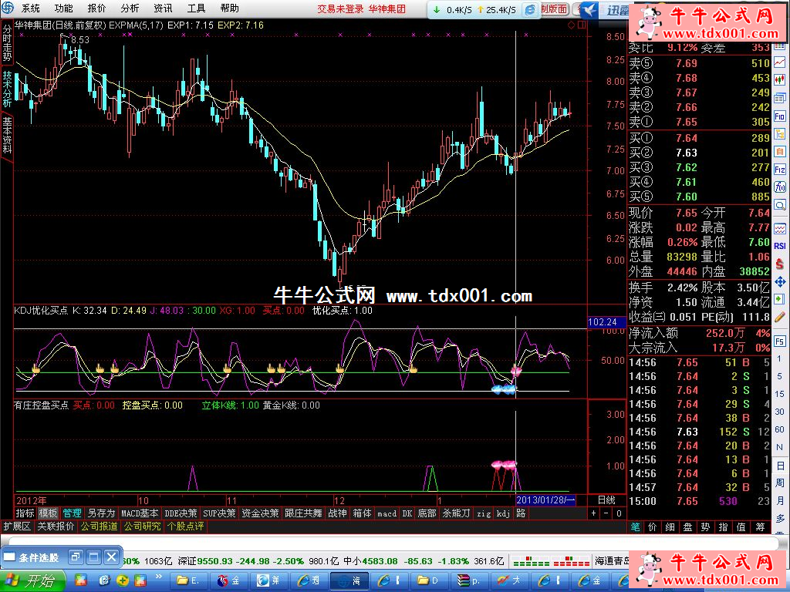
Task: Select the RSI indicator icon
Action: click(x=779, y=246)
